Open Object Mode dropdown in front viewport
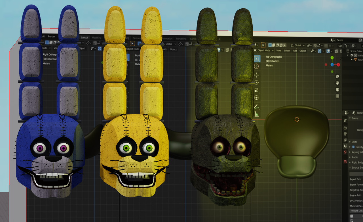Screen dimensions: 363x222 pos(132,49)
